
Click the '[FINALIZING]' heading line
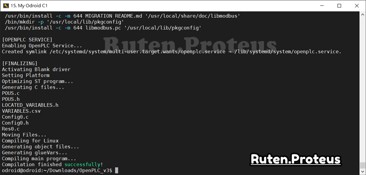coord(19,63)
